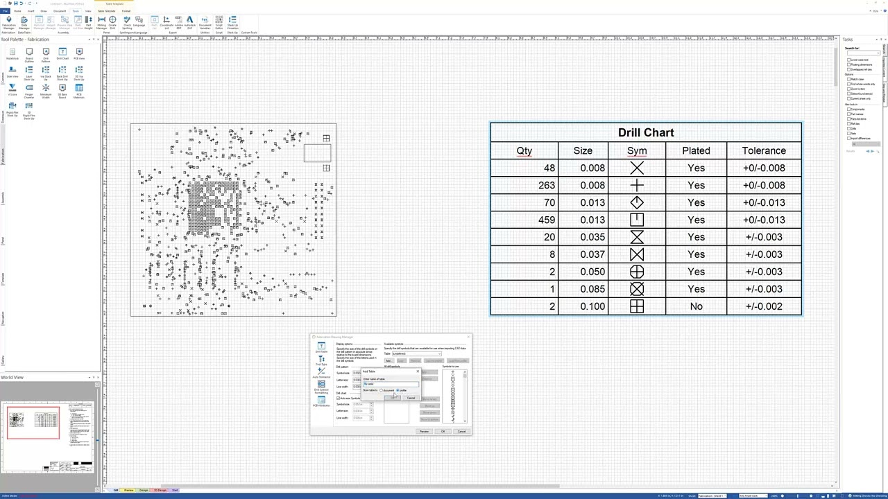
Task: Open the Tasks panel options arrow
Action: click(877, 40)
